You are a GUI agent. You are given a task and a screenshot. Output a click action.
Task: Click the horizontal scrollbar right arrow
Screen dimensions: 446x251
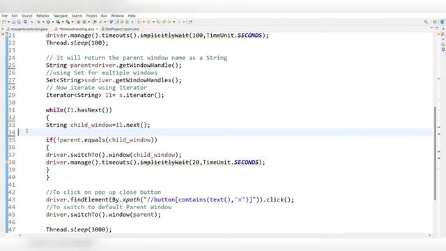pyautogui.click(x=430, y=236)
